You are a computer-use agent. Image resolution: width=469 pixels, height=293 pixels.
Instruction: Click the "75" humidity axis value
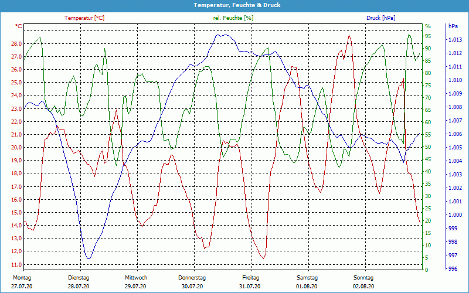pyautogui.click(x=429, y=86)
